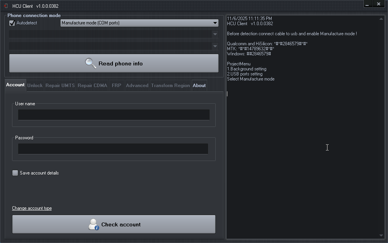Click the log panel scroll down arrow
The height and width of the screenshot is (243, 388).
click(x=381, y=235)
